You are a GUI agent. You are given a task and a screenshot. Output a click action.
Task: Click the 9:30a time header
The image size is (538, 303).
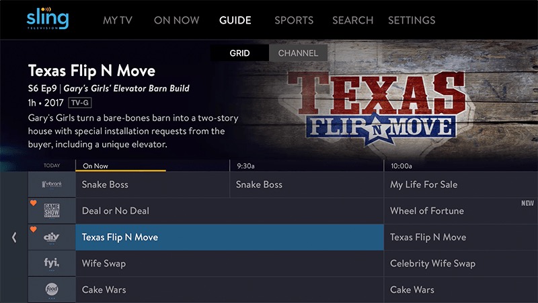(245, 166)
